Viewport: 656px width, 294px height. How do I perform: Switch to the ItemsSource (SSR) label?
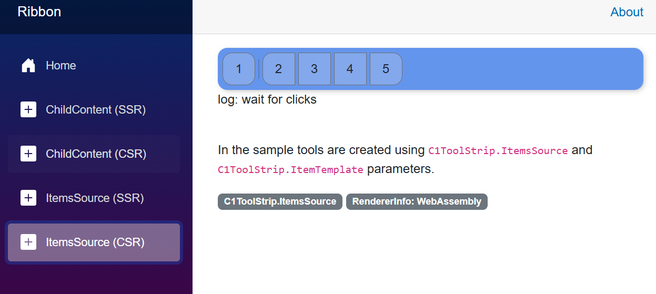point(95,198)
